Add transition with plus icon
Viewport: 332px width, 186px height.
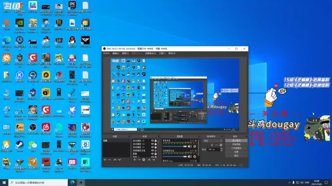(212, 145)
